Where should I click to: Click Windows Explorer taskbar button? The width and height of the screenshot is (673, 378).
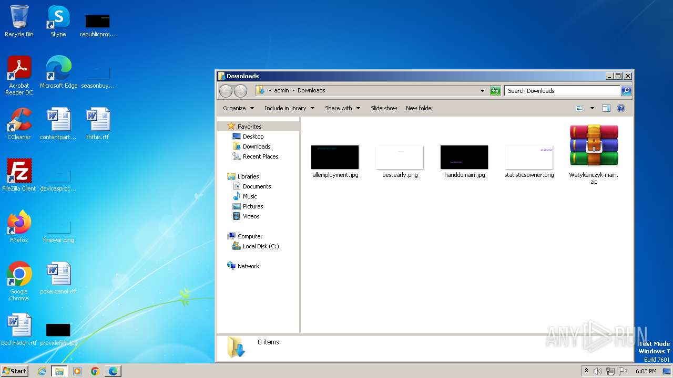click(59, 371)
